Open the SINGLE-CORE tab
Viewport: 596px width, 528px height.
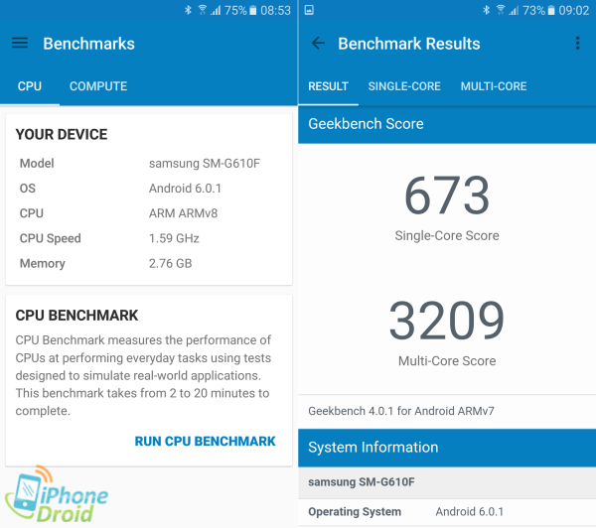point(404,86)
